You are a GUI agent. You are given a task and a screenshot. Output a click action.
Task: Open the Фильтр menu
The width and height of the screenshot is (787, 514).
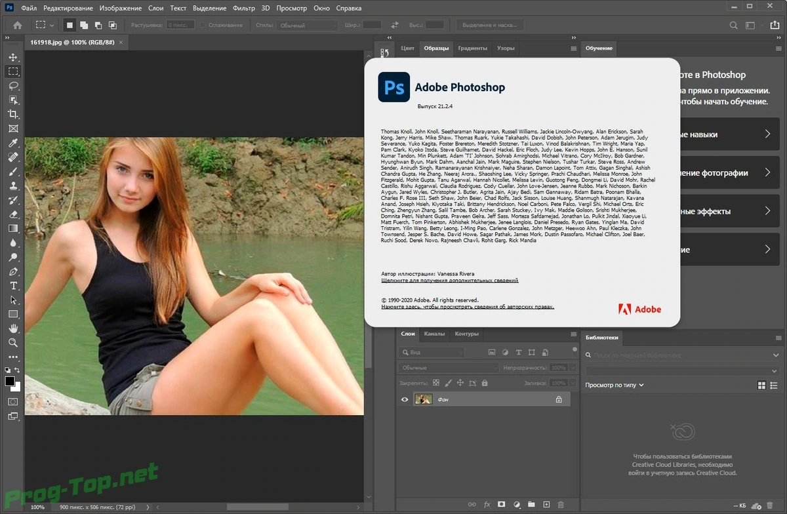click(244, 9)
